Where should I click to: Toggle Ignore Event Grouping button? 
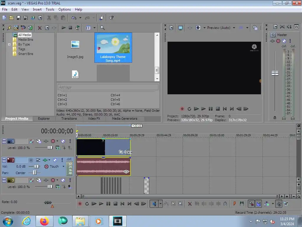(x=286, y=204)
